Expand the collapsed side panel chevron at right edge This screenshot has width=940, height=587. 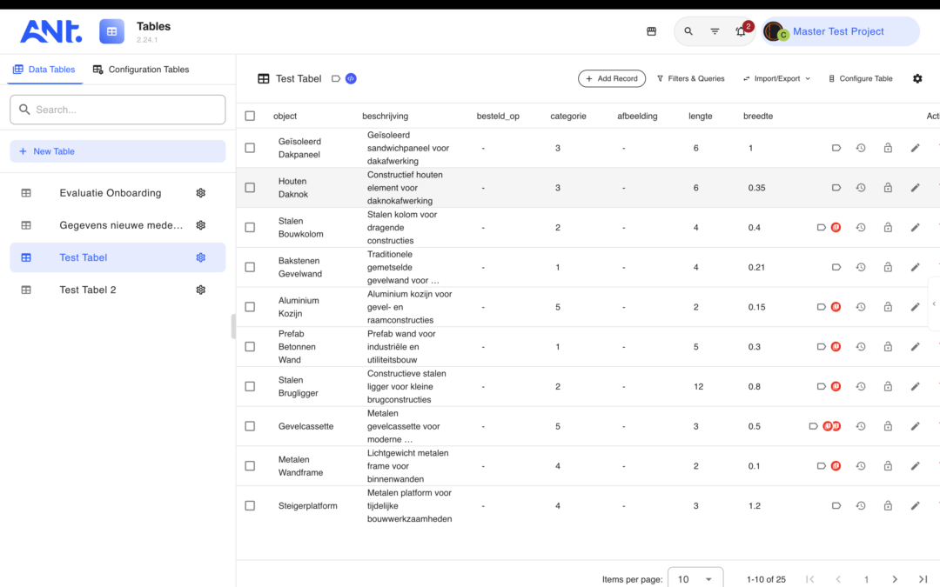[x=934, y=304]
